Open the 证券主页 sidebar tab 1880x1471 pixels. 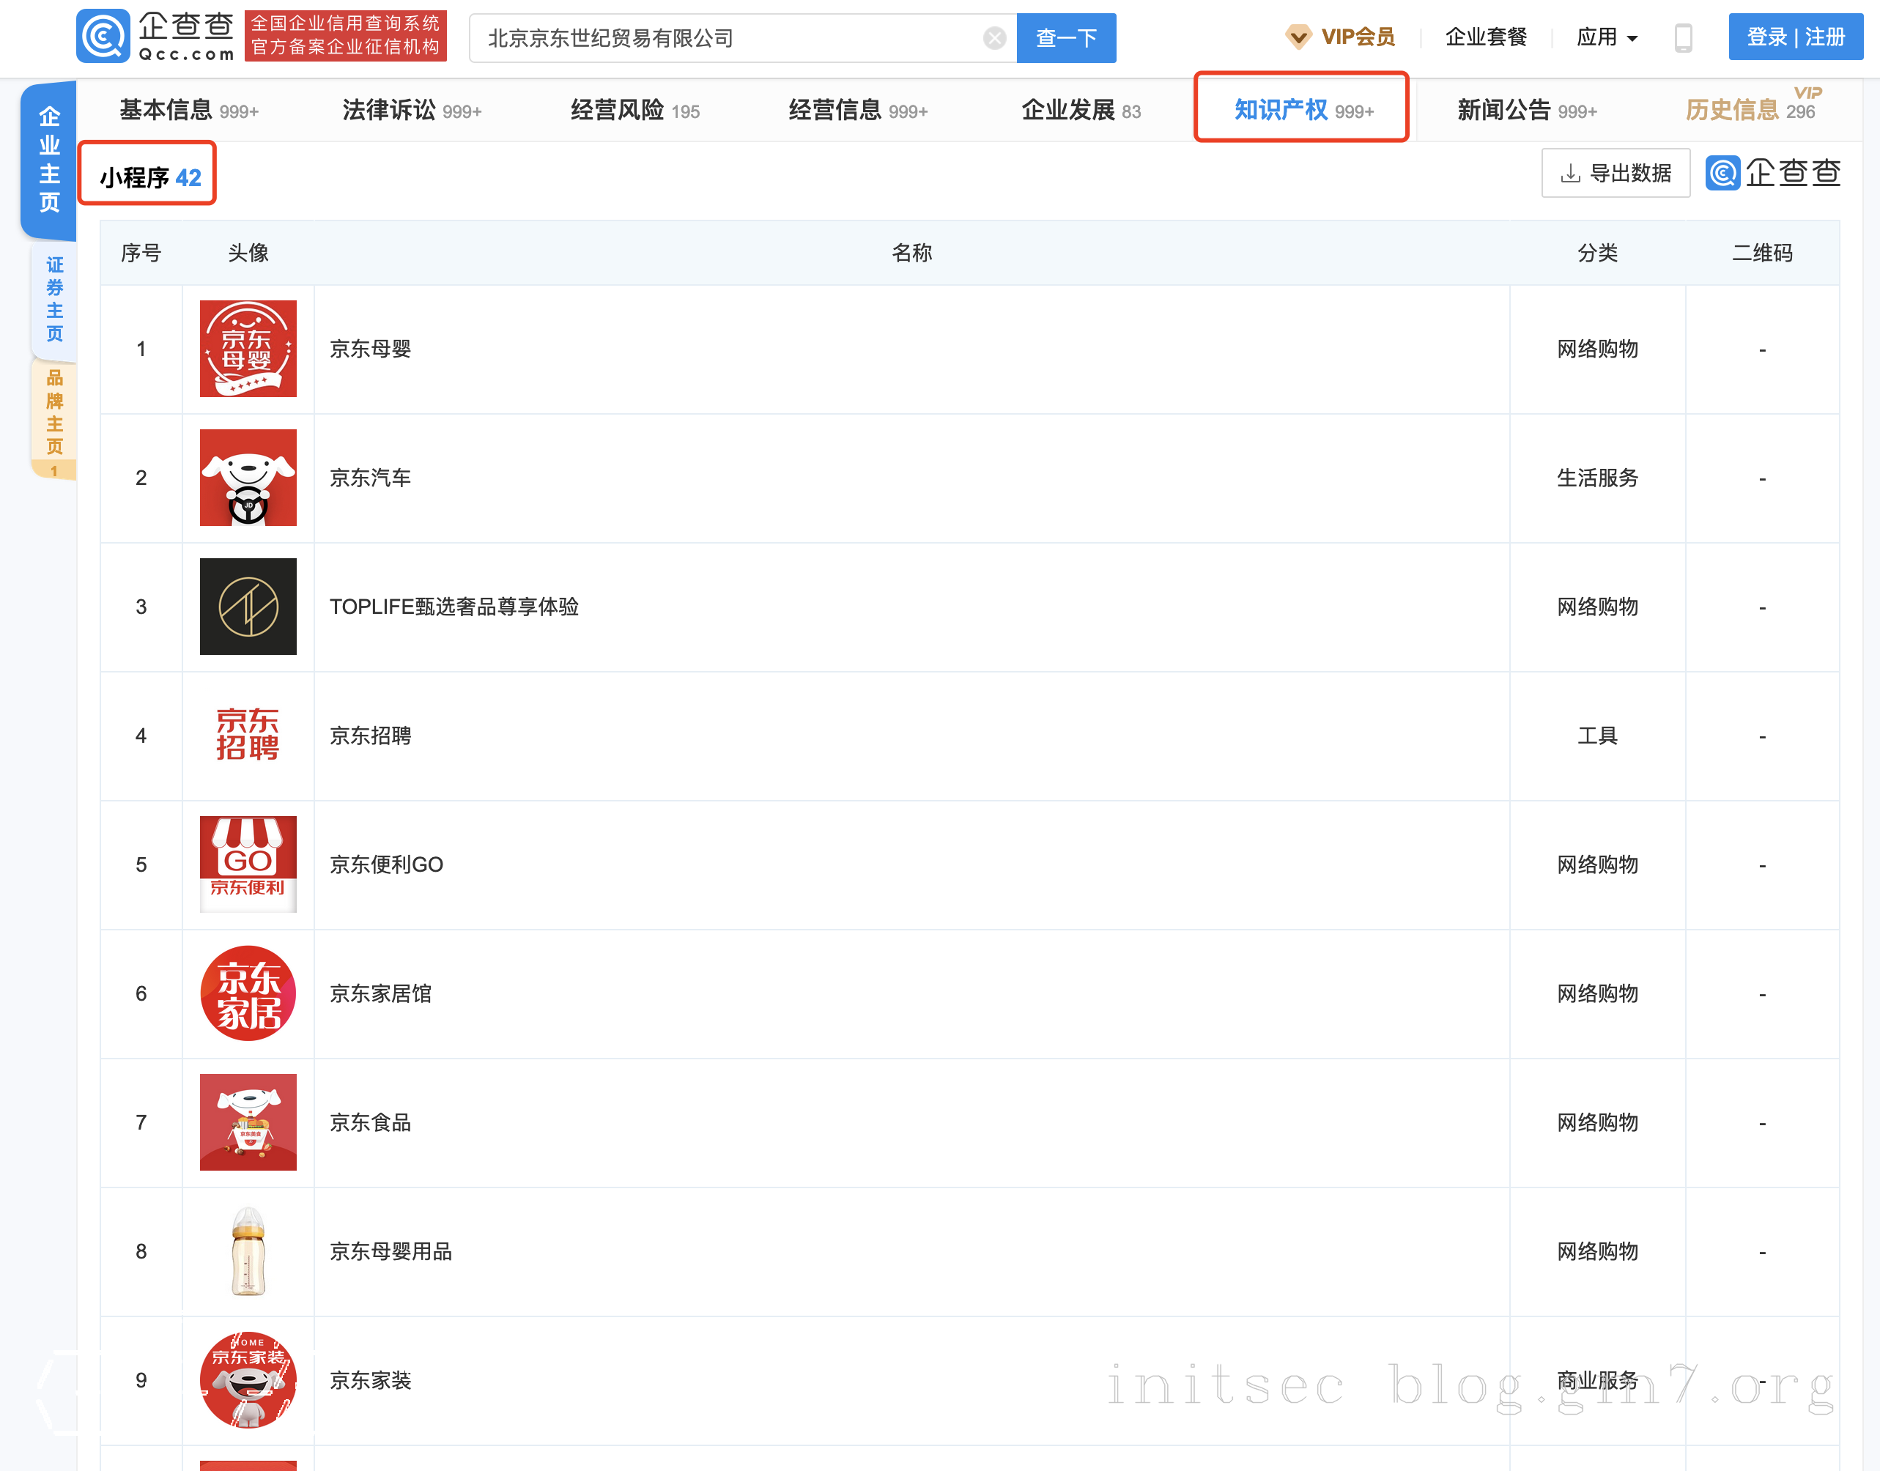[x=54, y=299]
